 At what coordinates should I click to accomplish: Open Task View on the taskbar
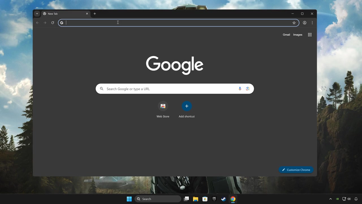(x=186, y=199)
